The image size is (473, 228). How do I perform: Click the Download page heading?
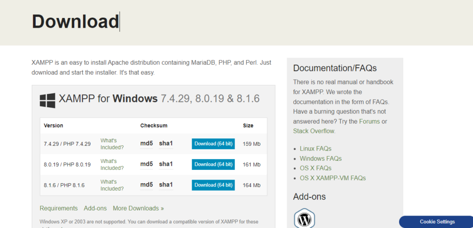[75, 21]
